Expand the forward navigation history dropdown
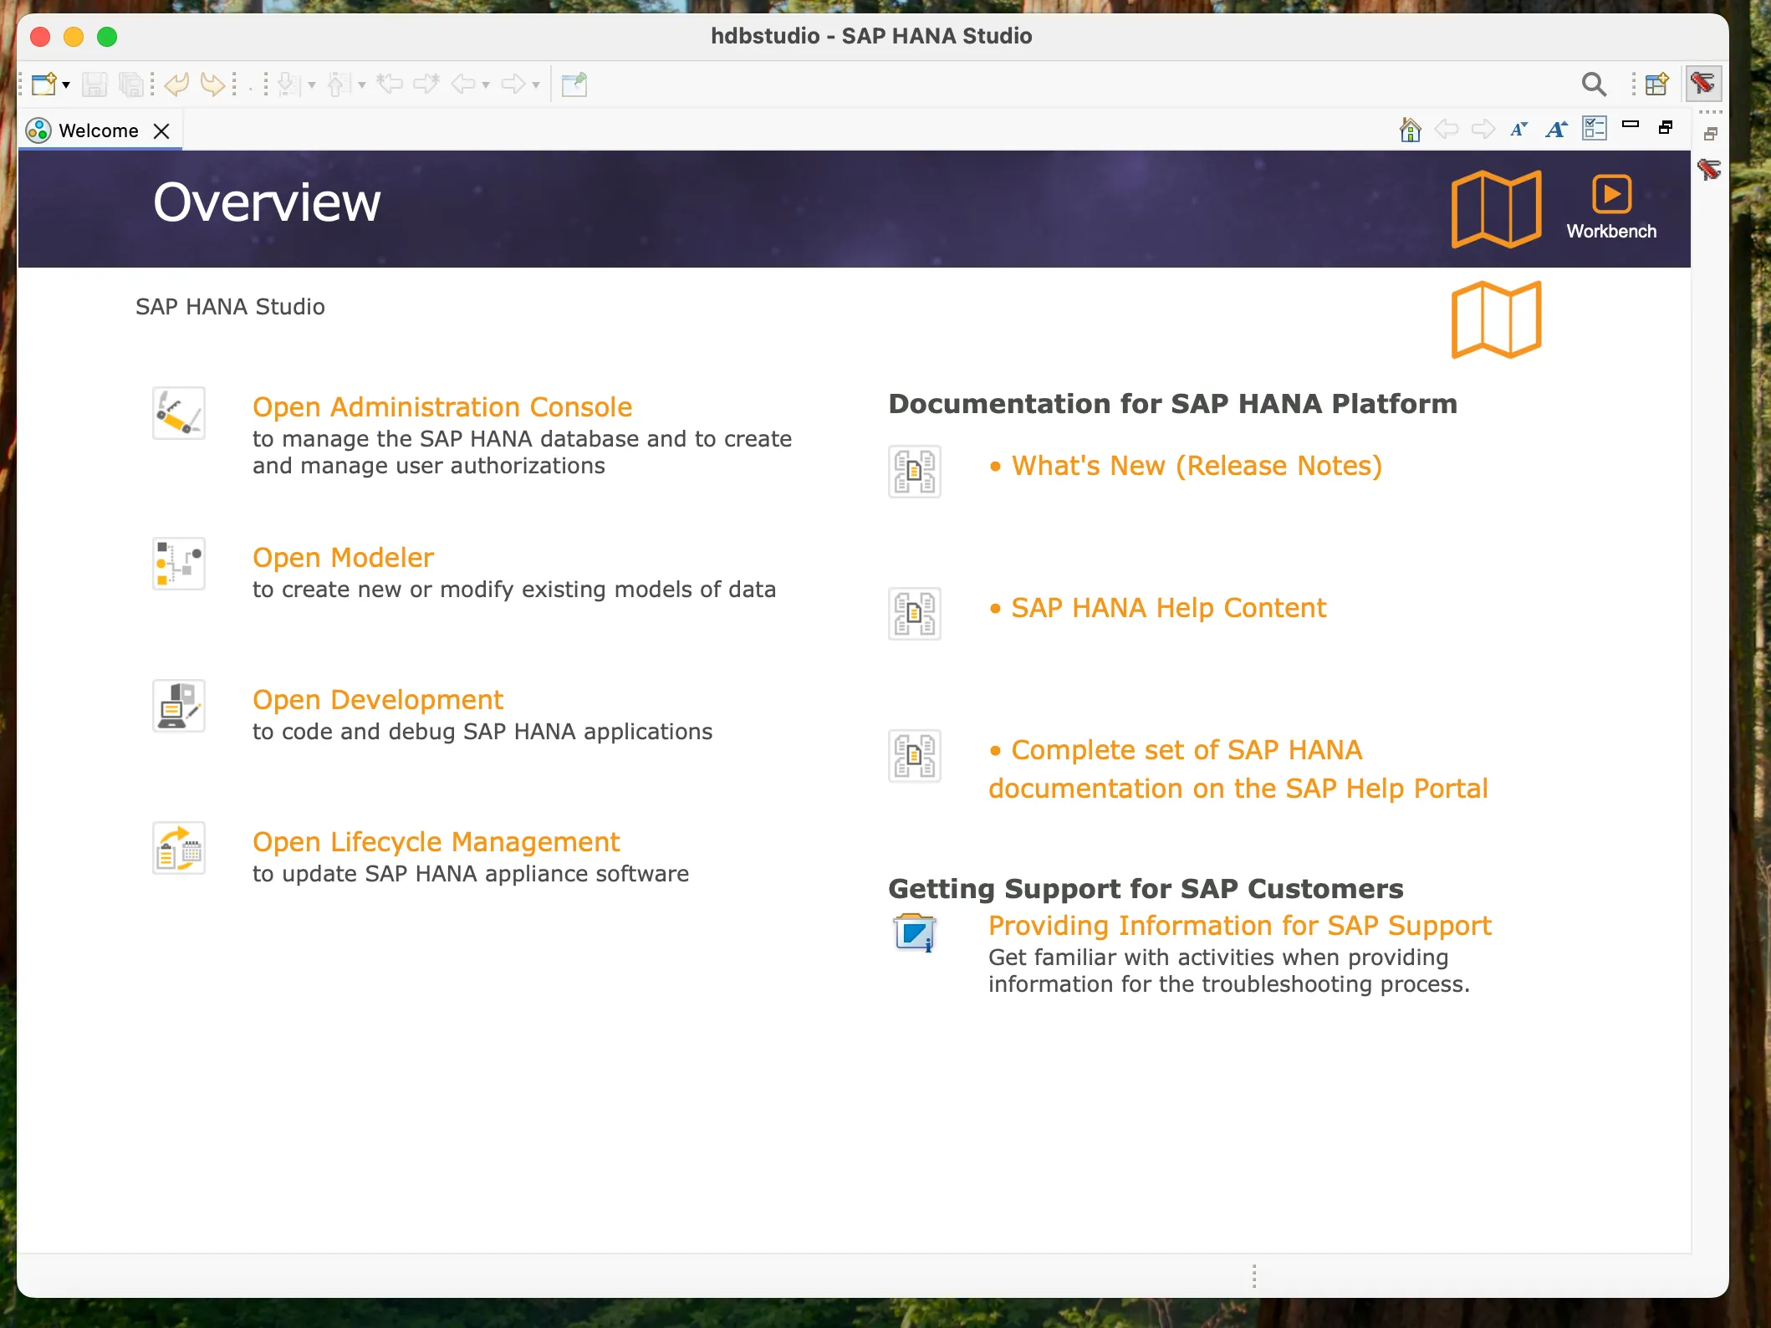The height and width of the screenshot is (1328, 1771). pyautogui.click(x=536, y=84)
